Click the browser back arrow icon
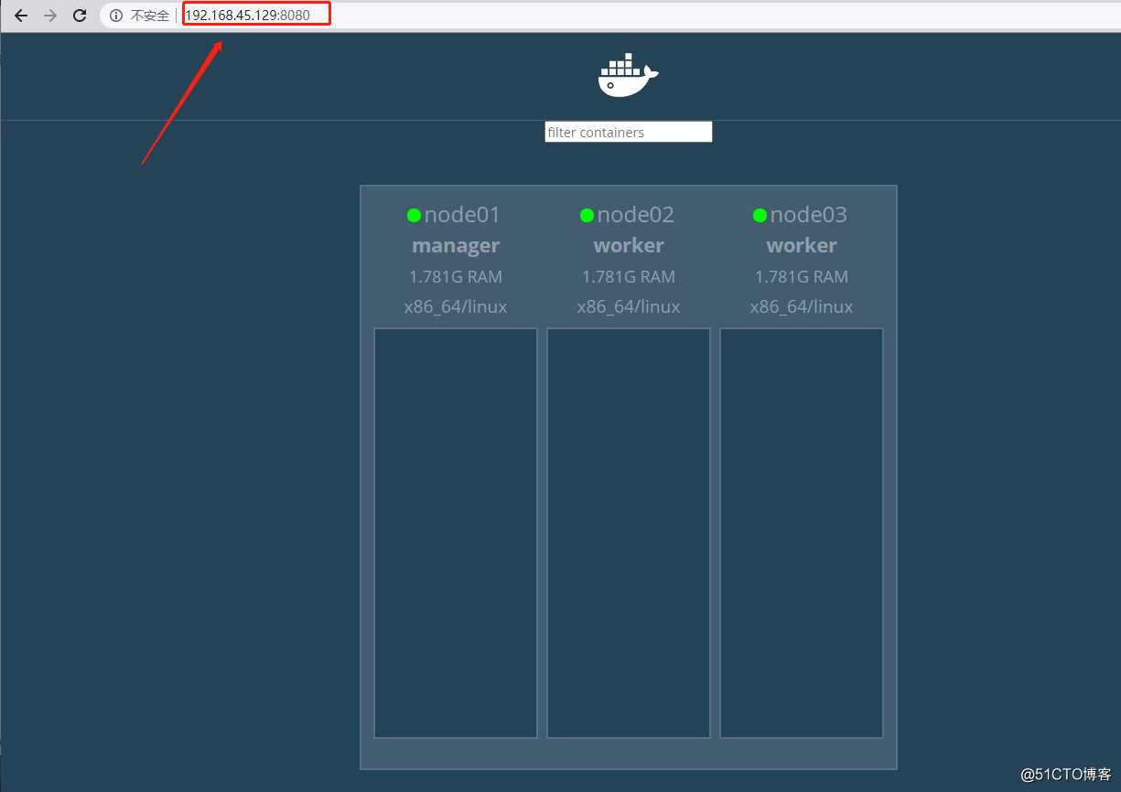Viewport: 1121px width, 792px height. click(x=20, y=15)
